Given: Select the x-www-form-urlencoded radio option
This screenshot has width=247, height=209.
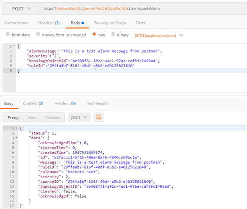Looking at the screenshot, I should click(x=38, y=34).
